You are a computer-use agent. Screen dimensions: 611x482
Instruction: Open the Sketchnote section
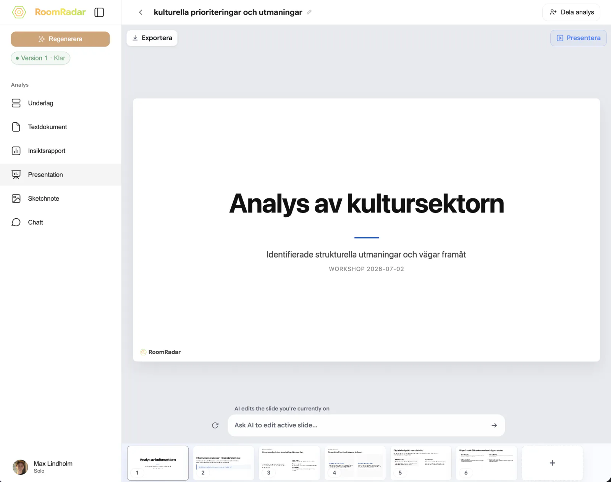61,198
